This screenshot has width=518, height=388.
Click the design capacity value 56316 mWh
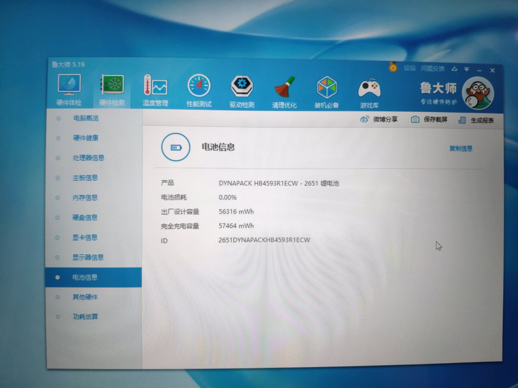click(236, 212)
